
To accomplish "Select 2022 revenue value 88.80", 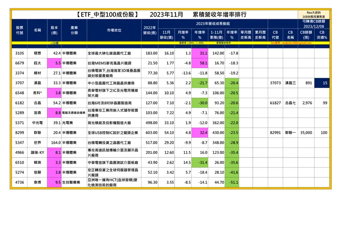I will 153,83.
